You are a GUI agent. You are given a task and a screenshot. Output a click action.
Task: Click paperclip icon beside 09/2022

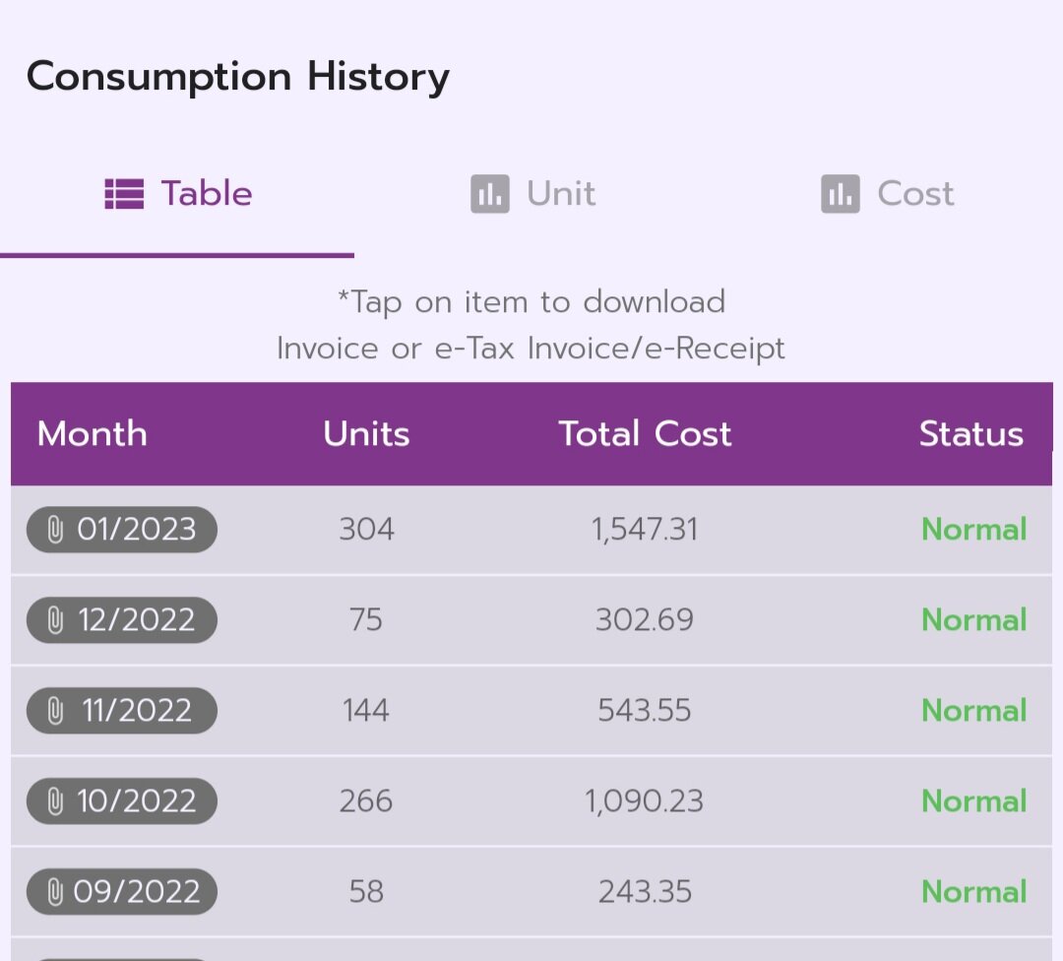(x=56, y=892)
